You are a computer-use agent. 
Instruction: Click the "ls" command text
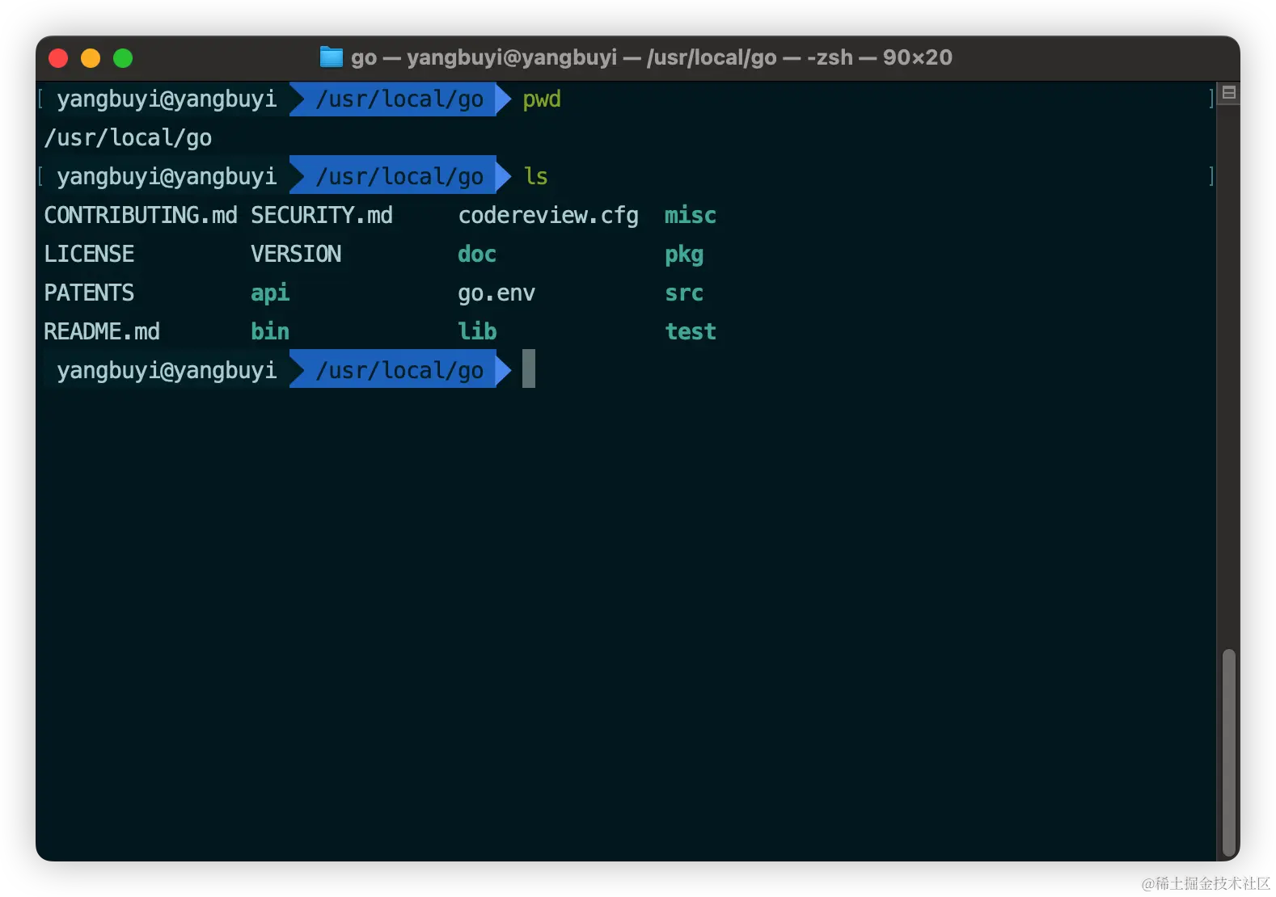point(535,177)
